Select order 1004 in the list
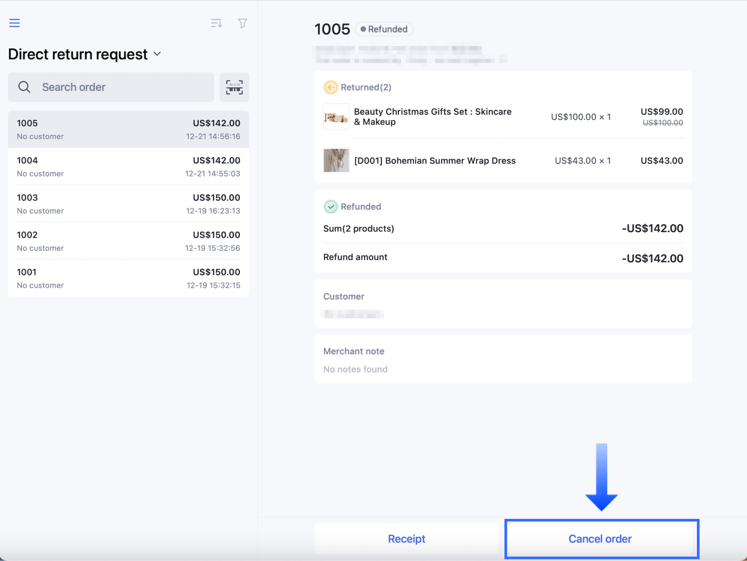 tap(128, 167)
